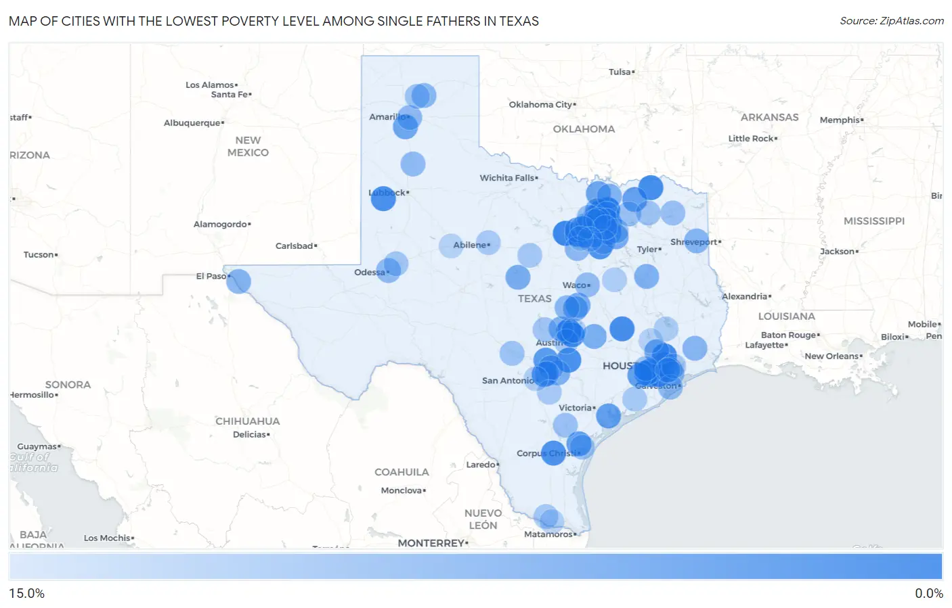Click the 0.0% legend label

tap(929, 593)
